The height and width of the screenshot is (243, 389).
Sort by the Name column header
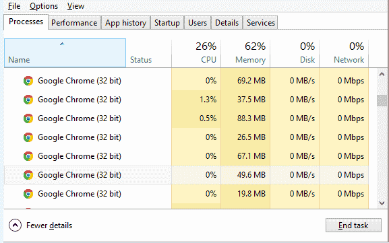pos(65,53)
